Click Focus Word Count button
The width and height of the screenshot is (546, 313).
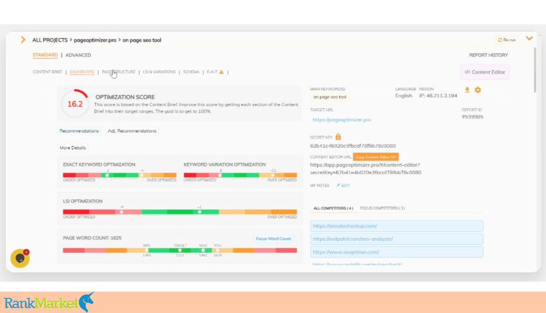pyautogui.click(x=274, y=239)
